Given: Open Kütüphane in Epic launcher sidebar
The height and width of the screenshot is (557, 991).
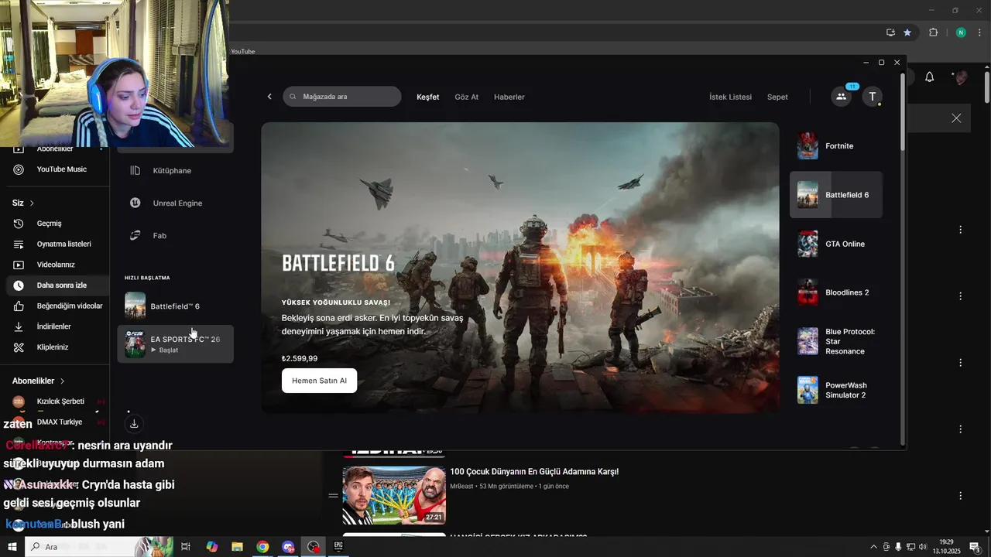Looking at the screenshot, I should tap(172, 170).
